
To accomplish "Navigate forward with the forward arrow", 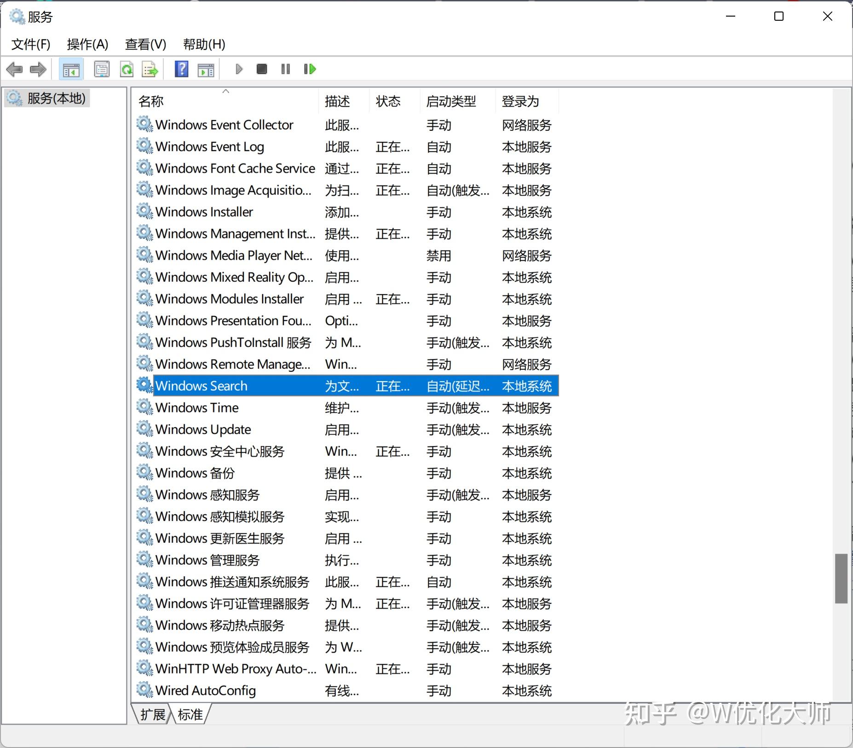I will [x=38, y=69].
